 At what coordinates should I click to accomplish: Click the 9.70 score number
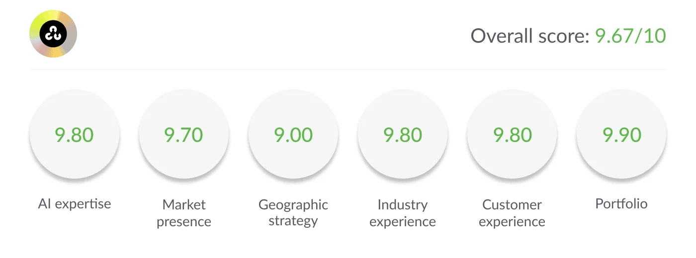[x=184, y=135]
